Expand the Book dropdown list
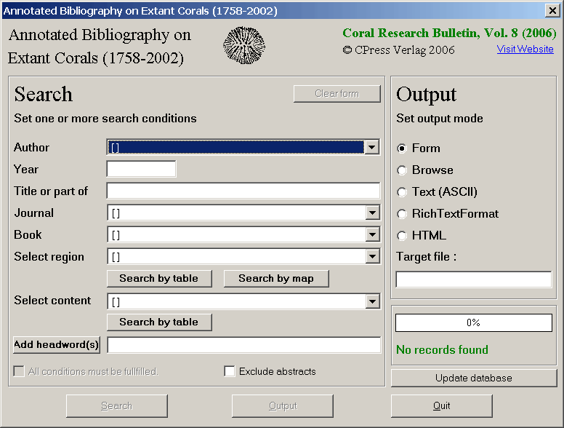 [372, 235]
